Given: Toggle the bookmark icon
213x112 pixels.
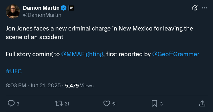Looking at the screenshot, I should 155,103.
